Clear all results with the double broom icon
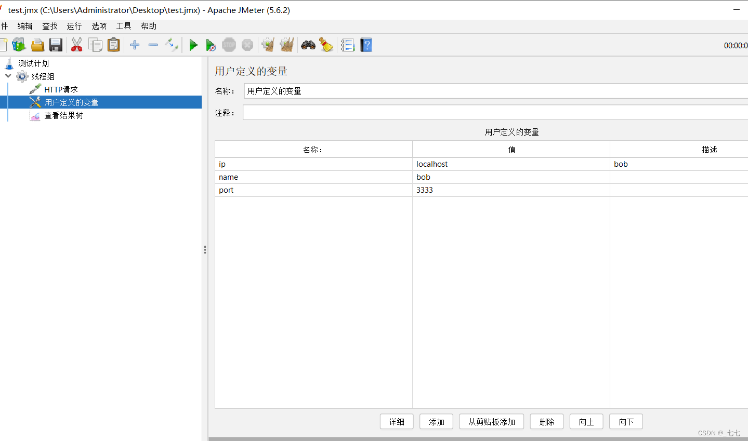Screen dimensions: 748x441 click(x=287, y=45)
